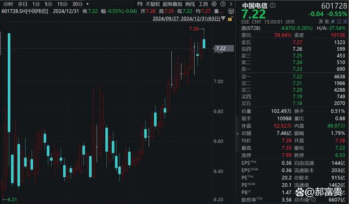Open the 画线 drawing tools

click(x=190, y=4)
